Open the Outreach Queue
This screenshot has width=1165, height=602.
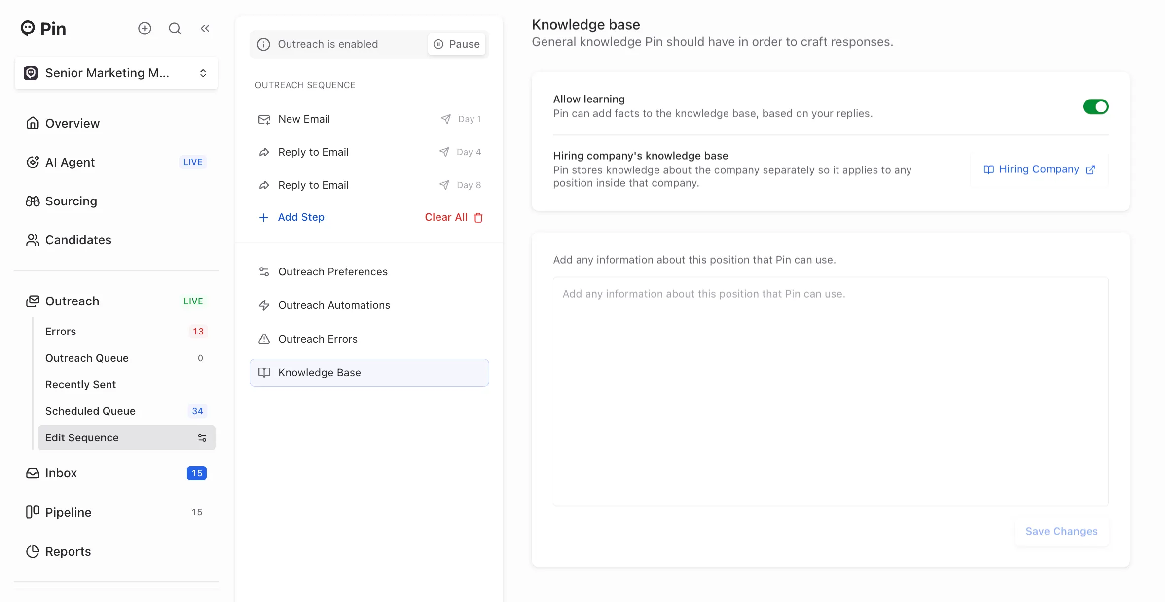click(x=126, y=358)
